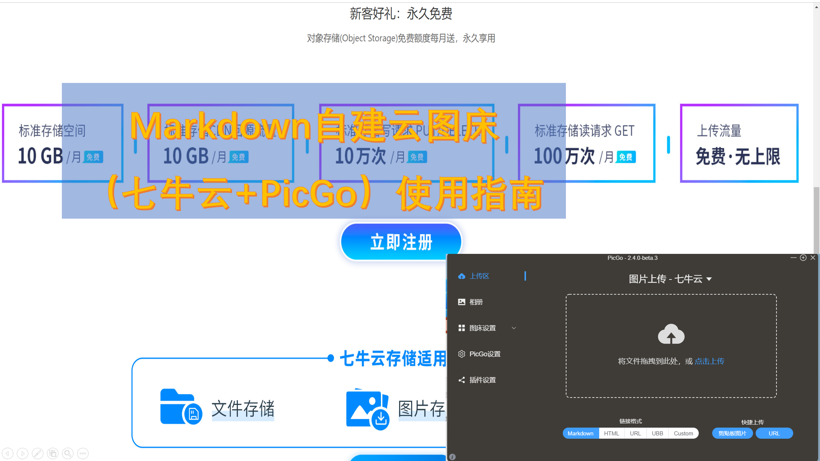The height and width of the screenshot is (461, 820).
Task: Select UBB link format
Action: [x=657, y=433]
